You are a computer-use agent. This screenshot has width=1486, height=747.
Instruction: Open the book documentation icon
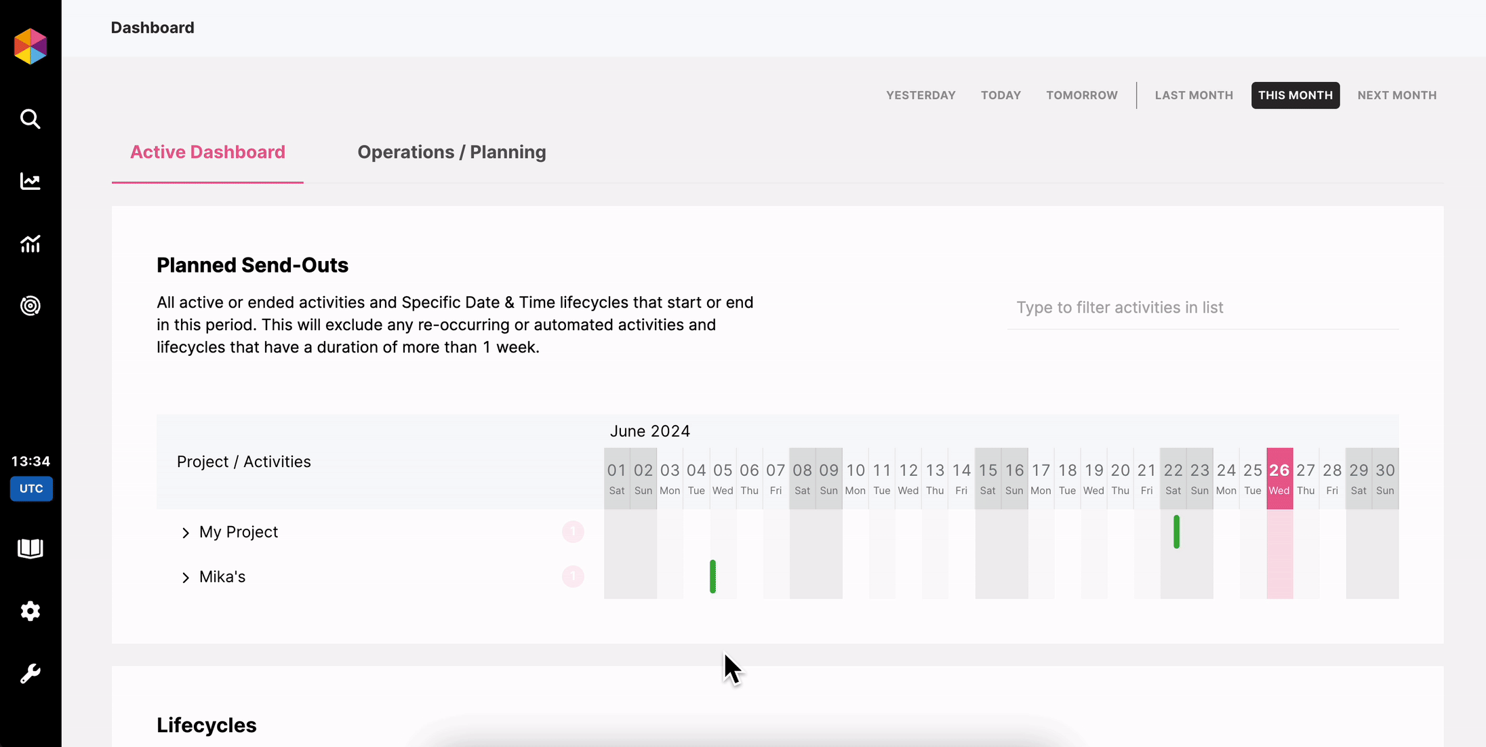[31, 548]
